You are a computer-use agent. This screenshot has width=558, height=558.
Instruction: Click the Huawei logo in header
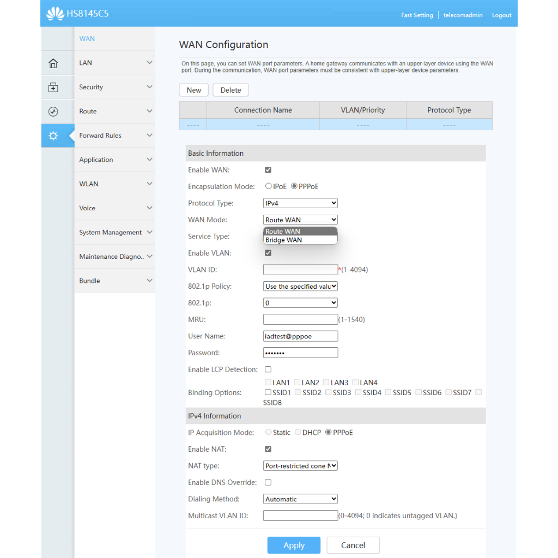[55, 14]
